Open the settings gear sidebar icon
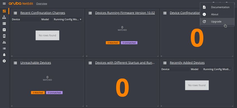 [x=4, y=61]
